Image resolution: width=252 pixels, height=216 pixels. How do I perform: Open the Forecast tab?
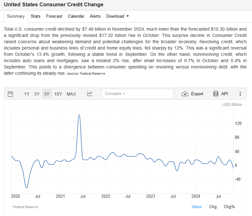(54, 16)
